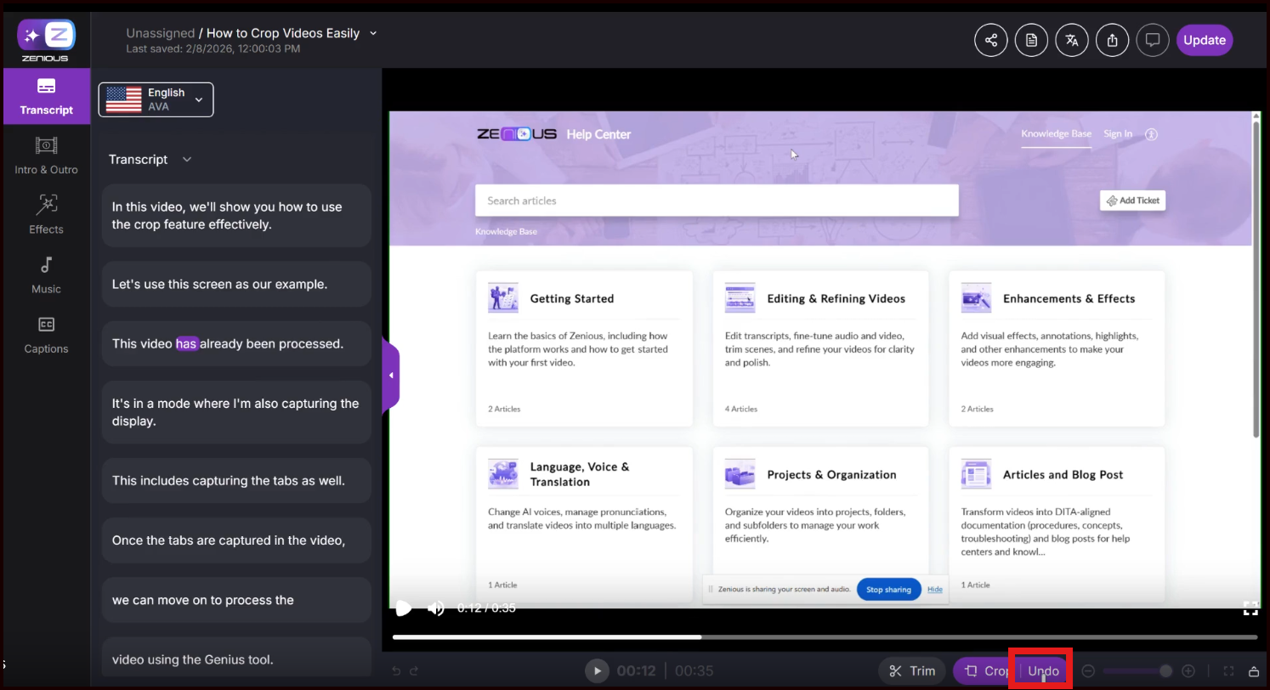Click the translate language icon

(x=1072, y=40)
